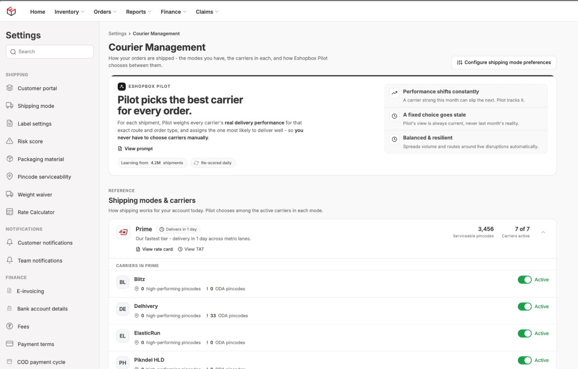This screenshot has width=578, height=369.
Task: Click the Settings search field
Action: pyautogui.click(x=50, y=52)
